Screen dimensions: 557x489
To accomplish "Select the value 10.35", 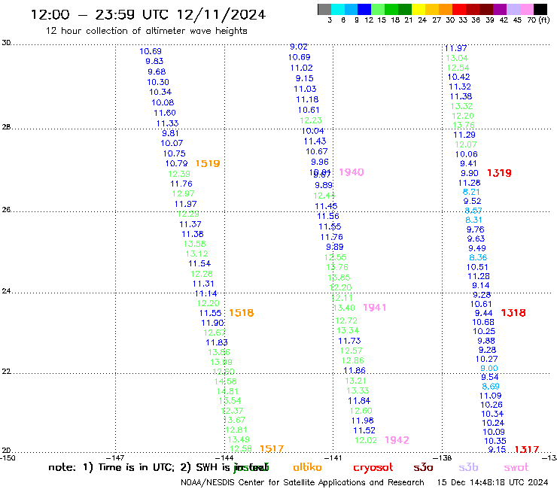I will coord(495,441).
